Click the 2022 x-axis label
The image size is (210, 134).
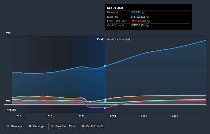click(144, 116)
